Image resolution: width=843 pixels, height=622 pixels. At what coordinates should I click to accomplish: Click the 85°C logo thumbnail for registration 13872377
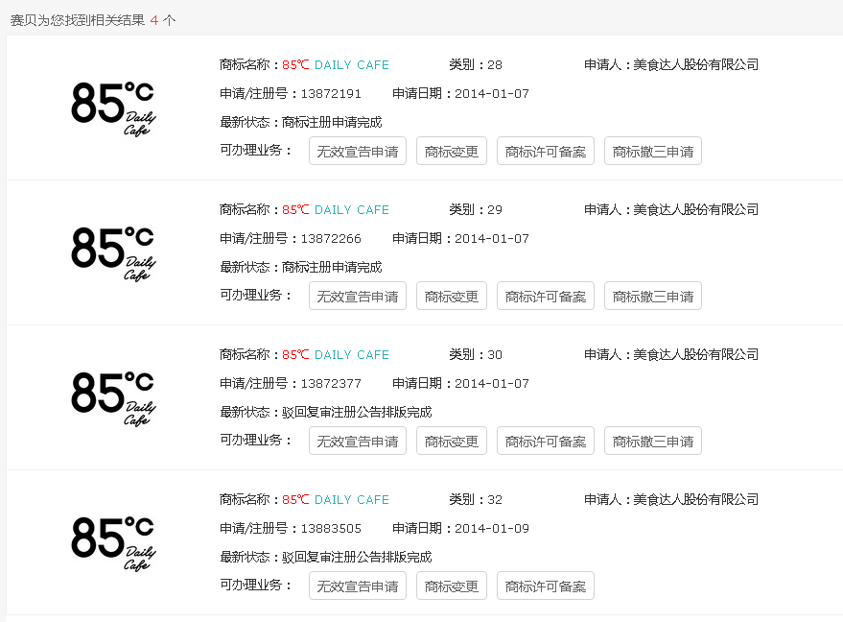[x=113, y=398]
